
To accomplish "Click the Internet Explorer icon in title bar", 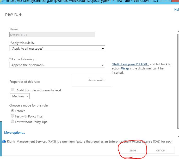I will (2, 1).
